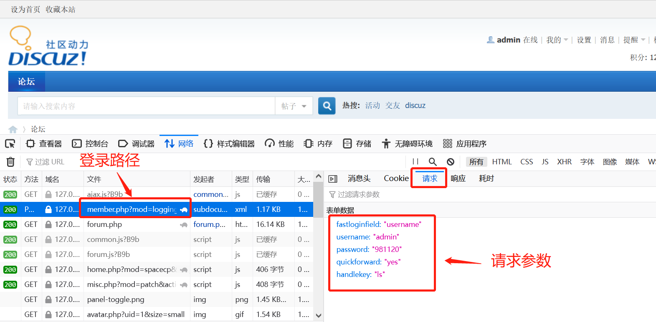Image resolution: width=656 pixels, height=322 pixels.
Task: Expand the 我的 dropdown menu
Action: coord(557,40)
